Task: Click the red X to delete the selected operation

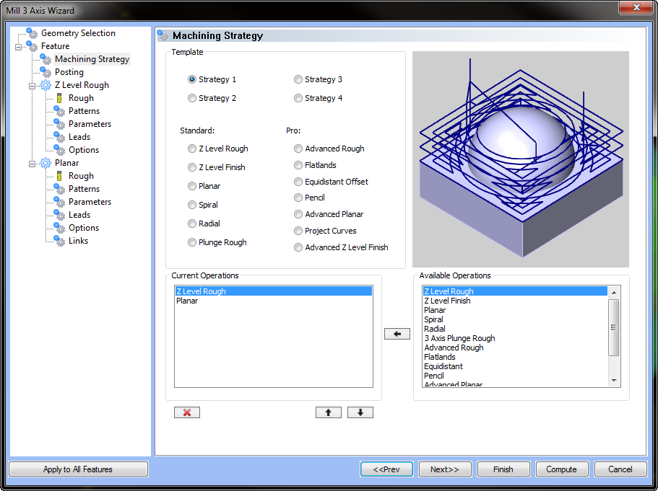Action: 186,412
